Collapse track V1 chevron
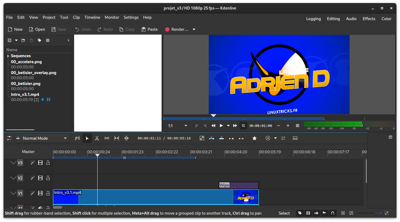 [x=13, y=193]
